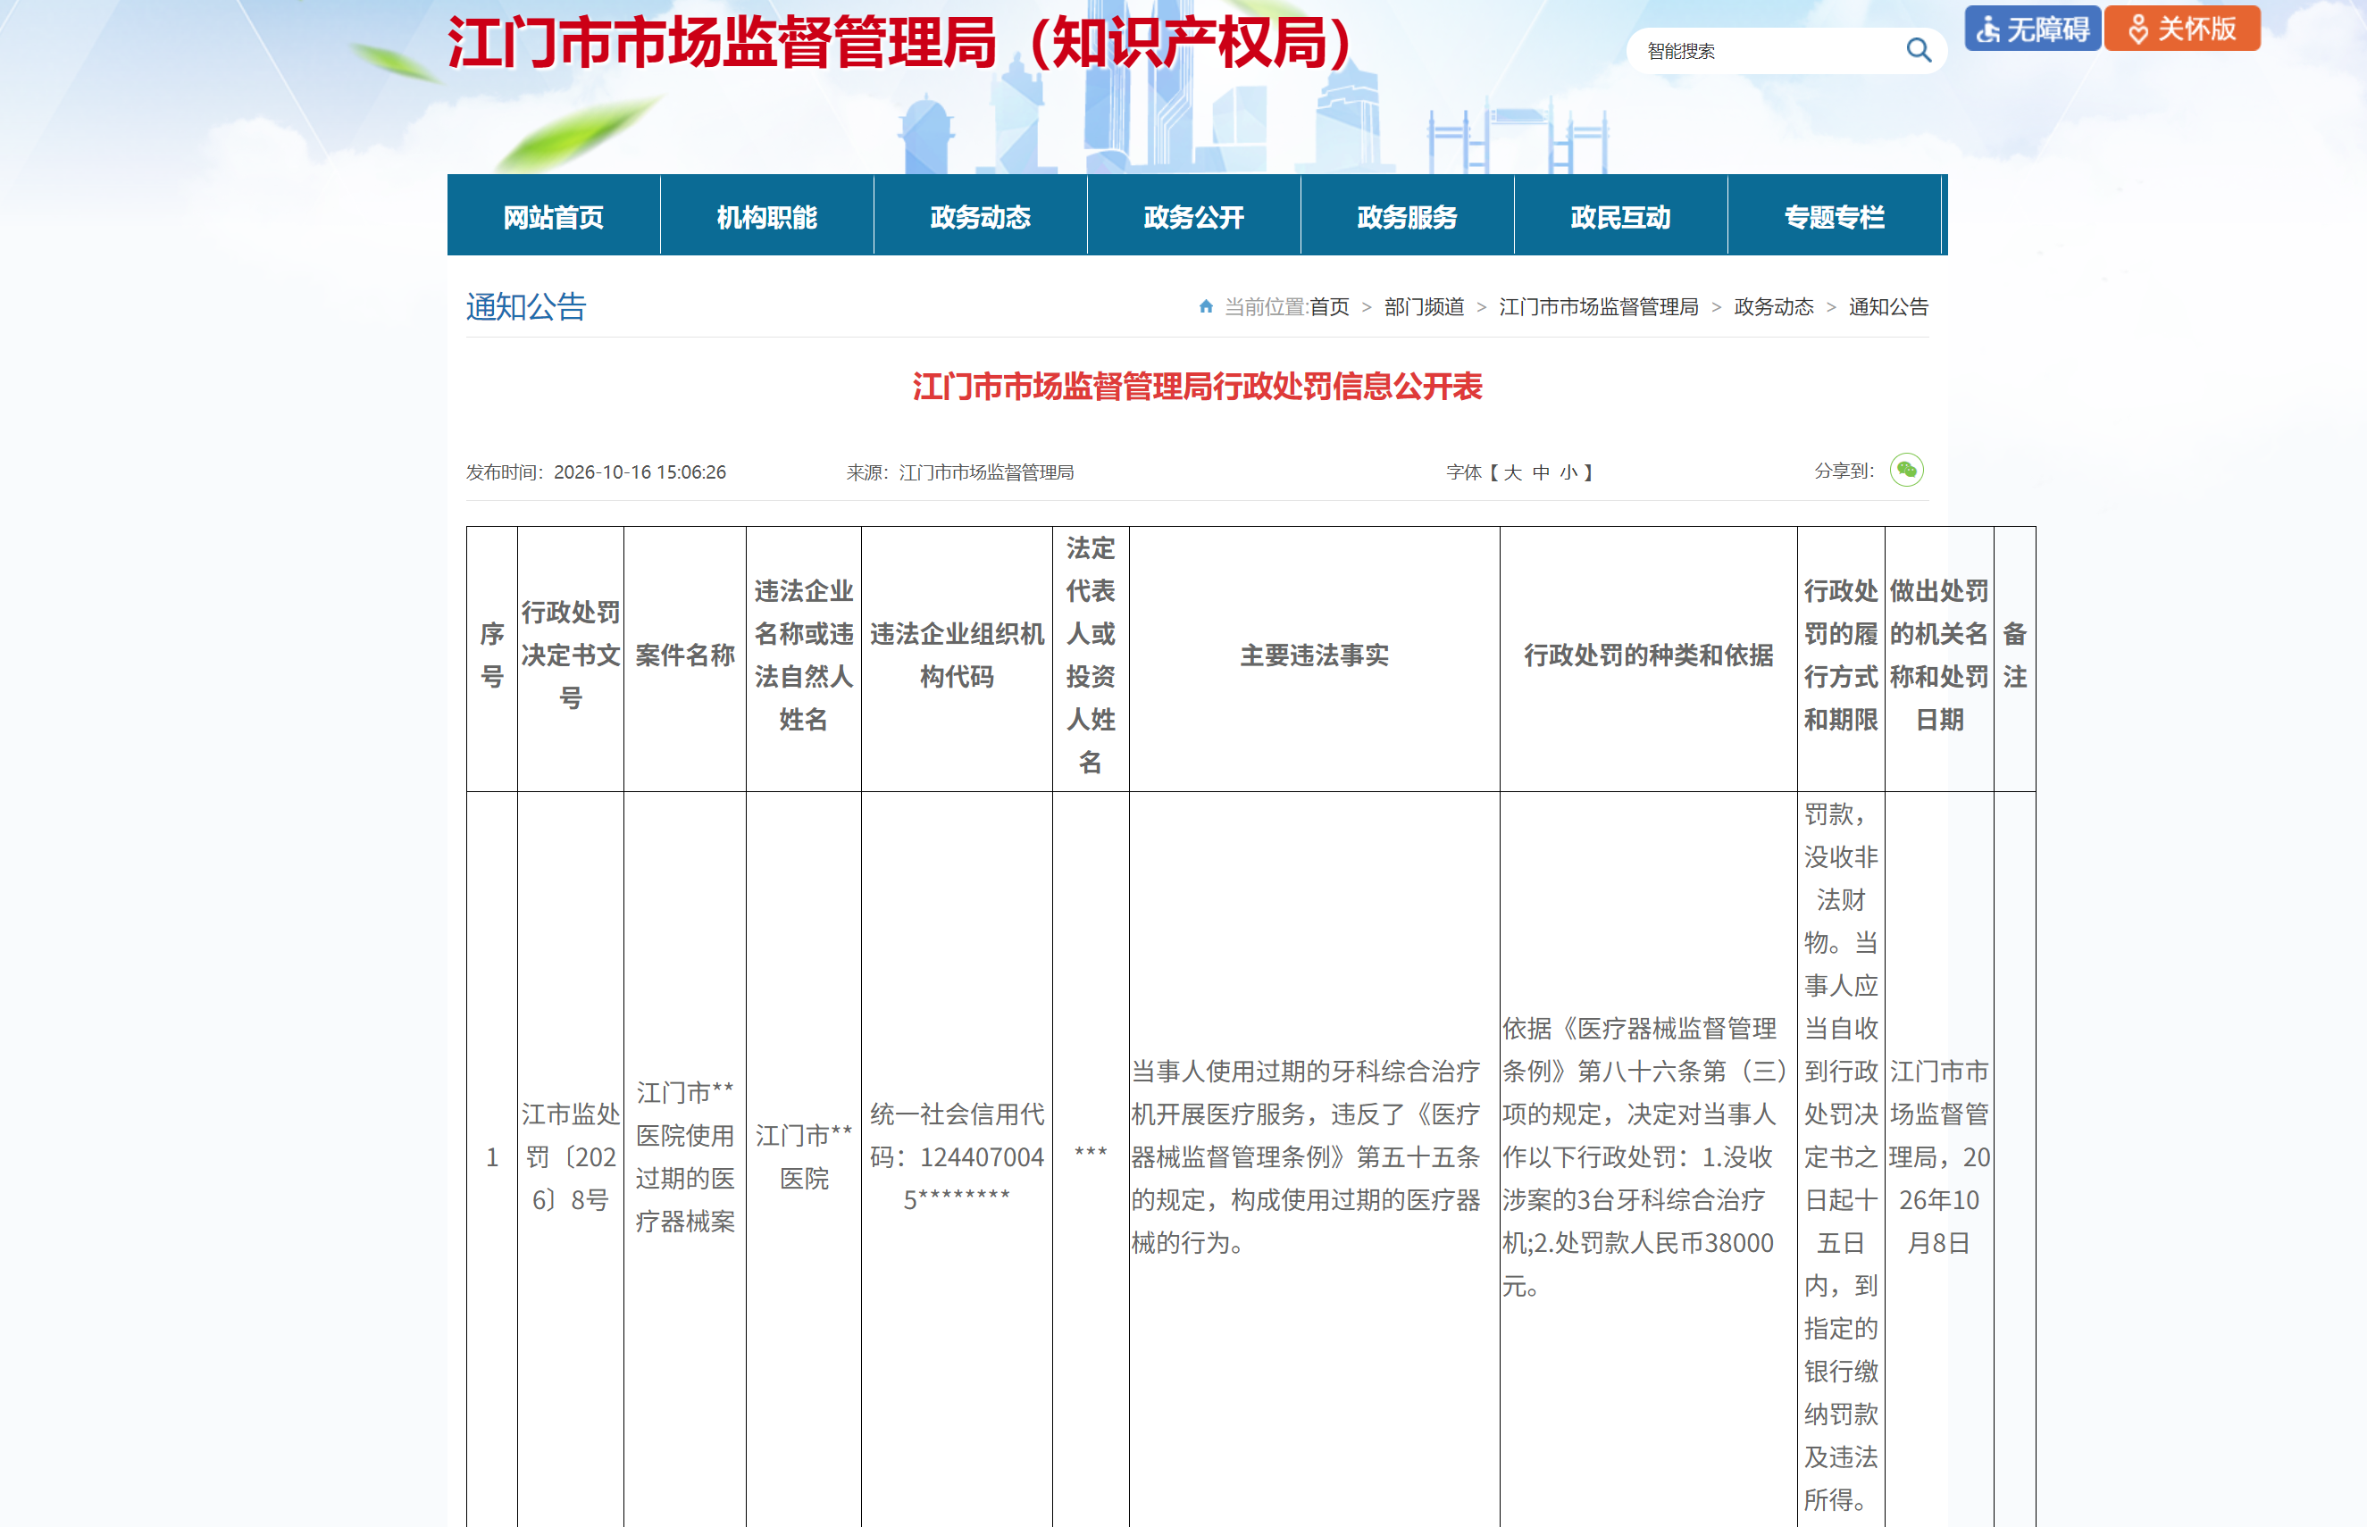Open the 政务服务 navigation tab

1407,216
